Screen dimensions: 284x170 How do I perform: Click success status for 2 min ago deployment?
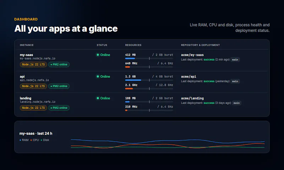pyautogui.click(x=209, y=60)
